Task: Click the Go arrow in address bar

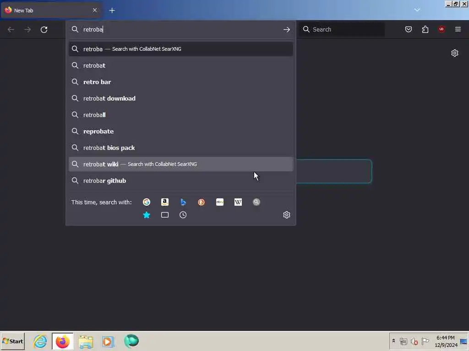Action: (287, 29)
